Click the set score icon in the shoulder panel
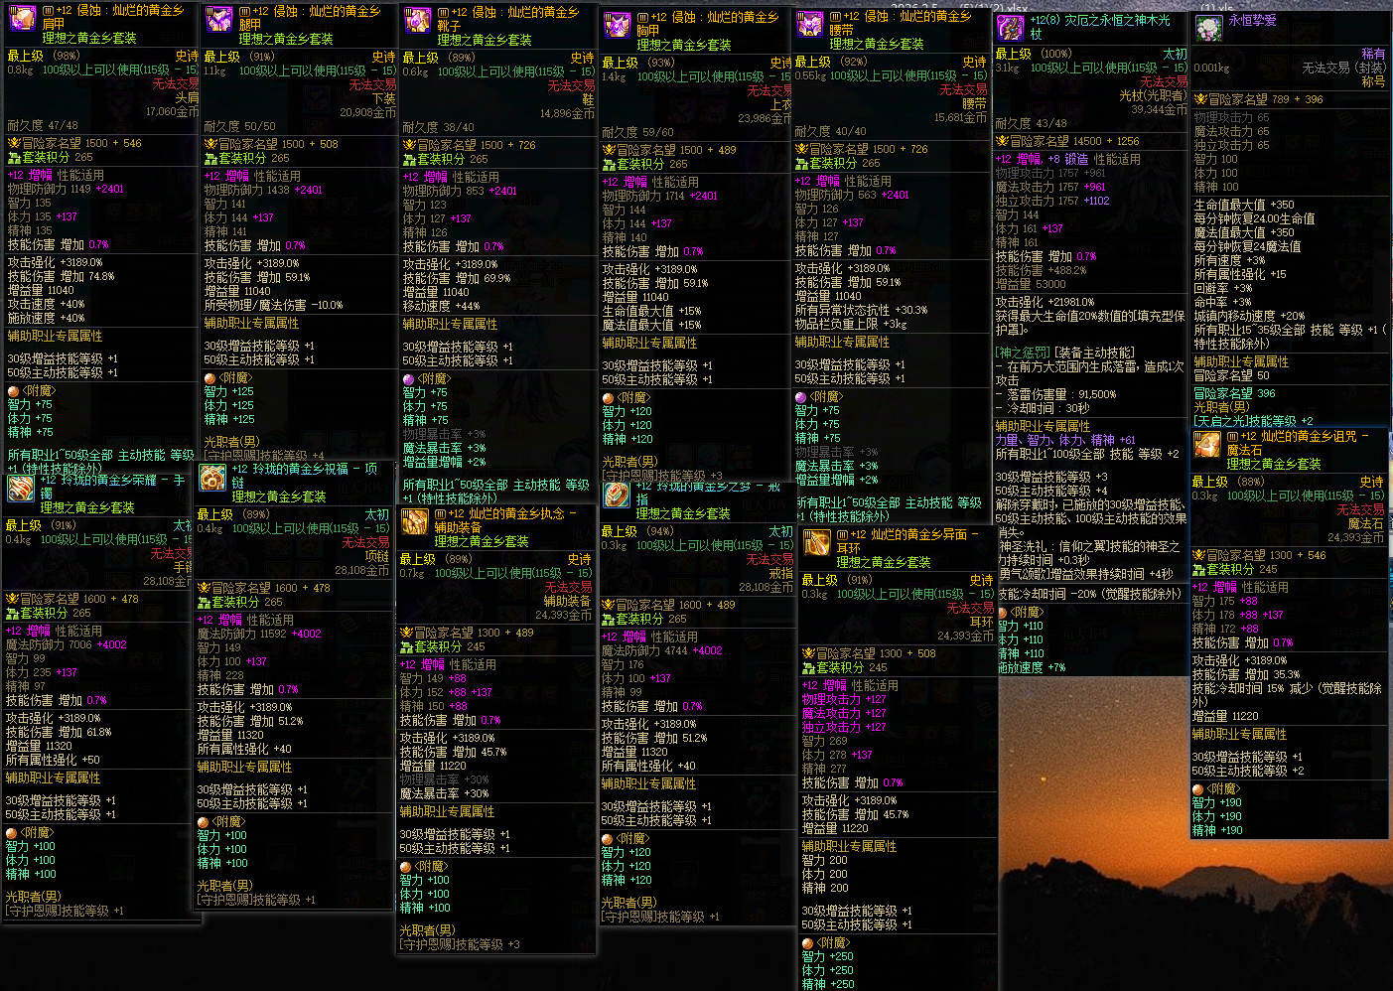Viewport: 1393px width, 991px height. click(x=14, y=157)
